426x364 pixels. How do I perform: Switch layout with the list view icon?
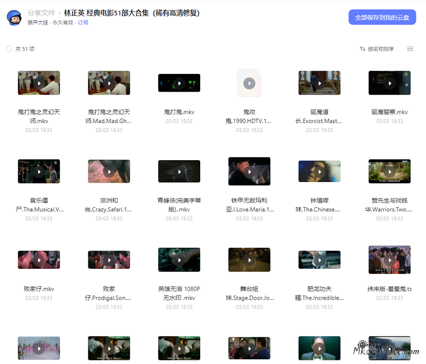[410, 49]
